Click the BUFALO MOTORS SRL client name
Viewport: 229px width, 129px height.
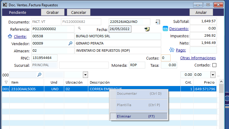[x=118, y=36]
